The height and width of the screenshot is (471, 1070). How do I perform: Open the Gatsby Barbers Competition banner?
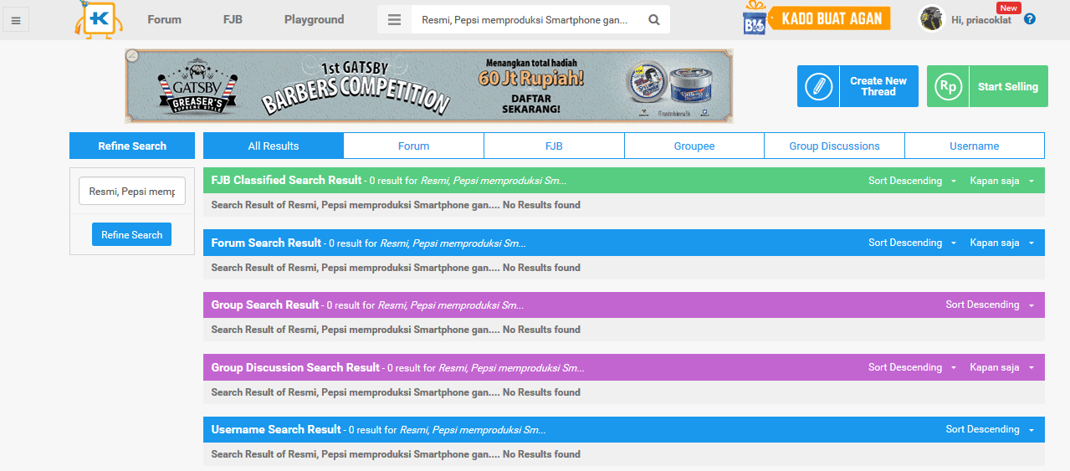(x=429, y=86)
